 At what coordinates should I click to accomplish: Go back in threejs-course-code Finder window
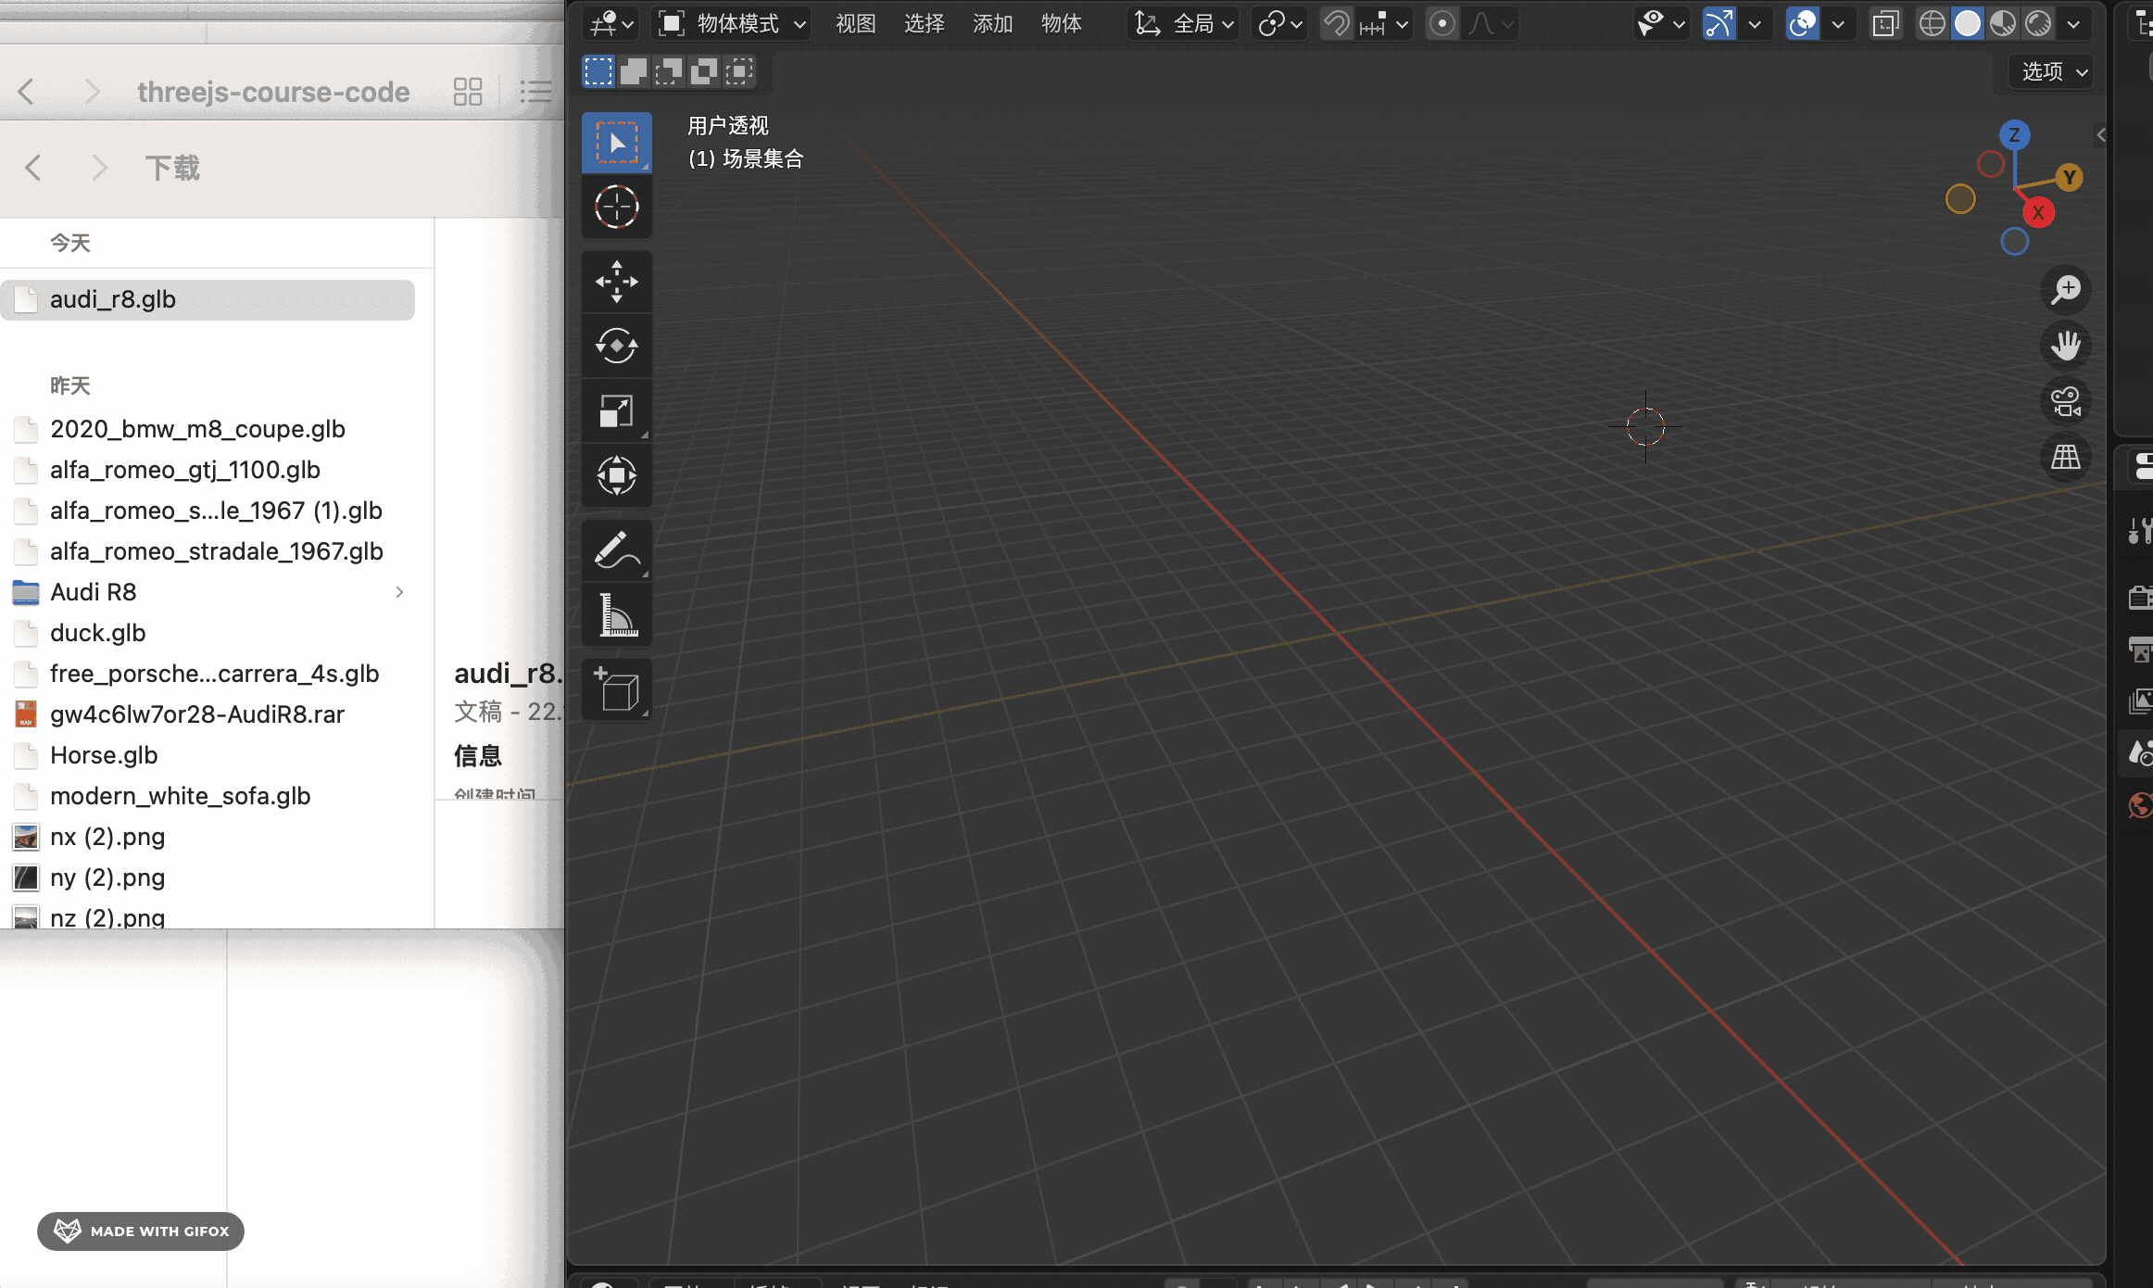coord(27,92)
